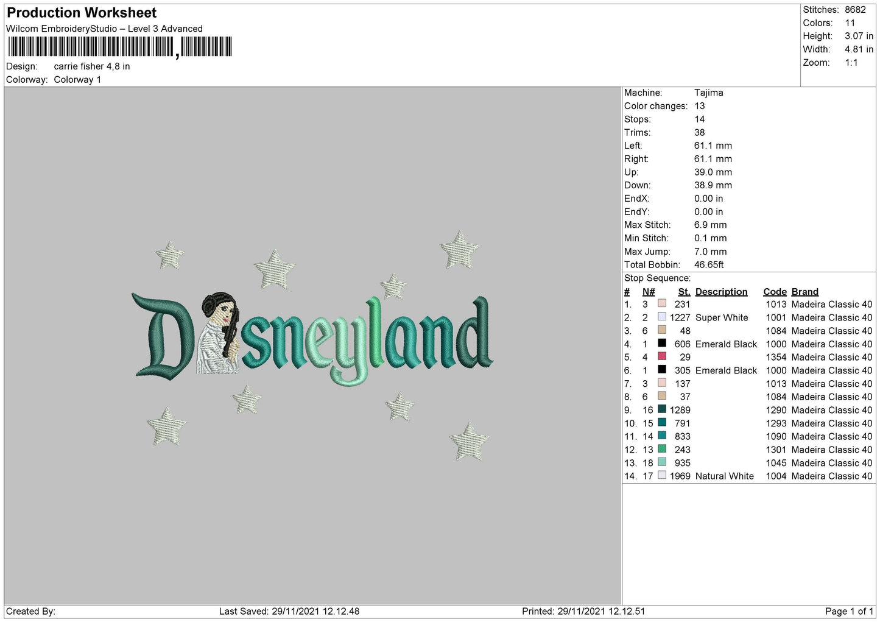
Task: Click the embroidered star at bottom left
Action: point(166,426)
